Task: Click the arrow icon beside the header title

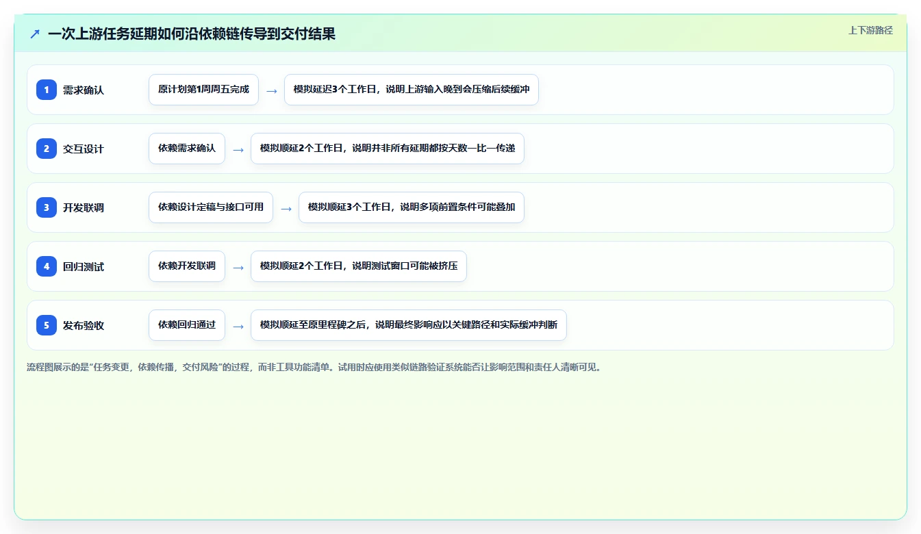Action: pos(35,34)
